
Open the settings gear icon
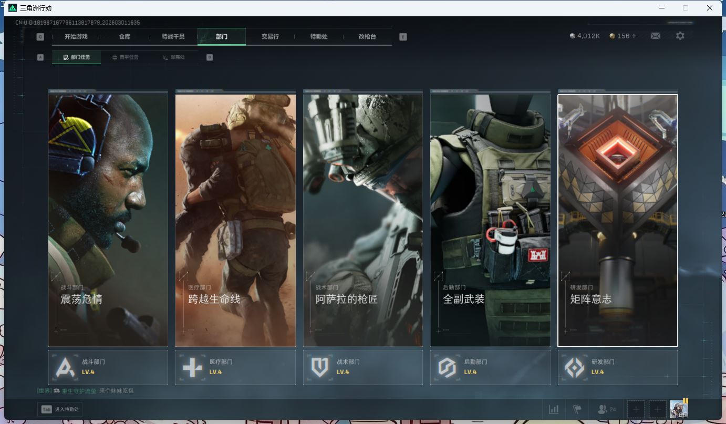pyautogui.click(x=680, y=36)
